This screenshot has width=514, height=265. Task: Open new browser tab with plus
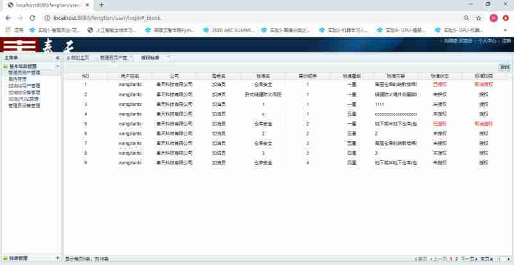[x=102, y=4]
